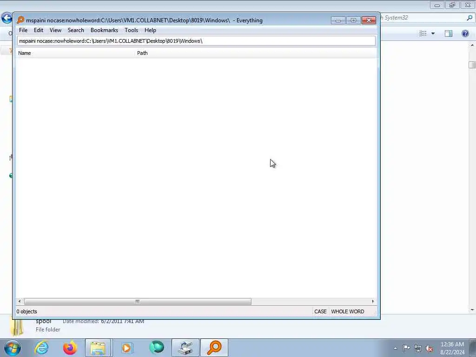Minimize the Everything window

pyautogui.click(x=338, y=20)
